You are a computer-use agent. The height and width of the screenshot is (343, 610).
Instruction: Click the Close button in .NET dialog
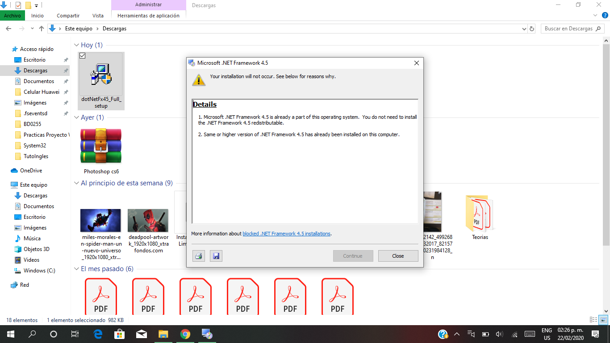pos(398,256)
